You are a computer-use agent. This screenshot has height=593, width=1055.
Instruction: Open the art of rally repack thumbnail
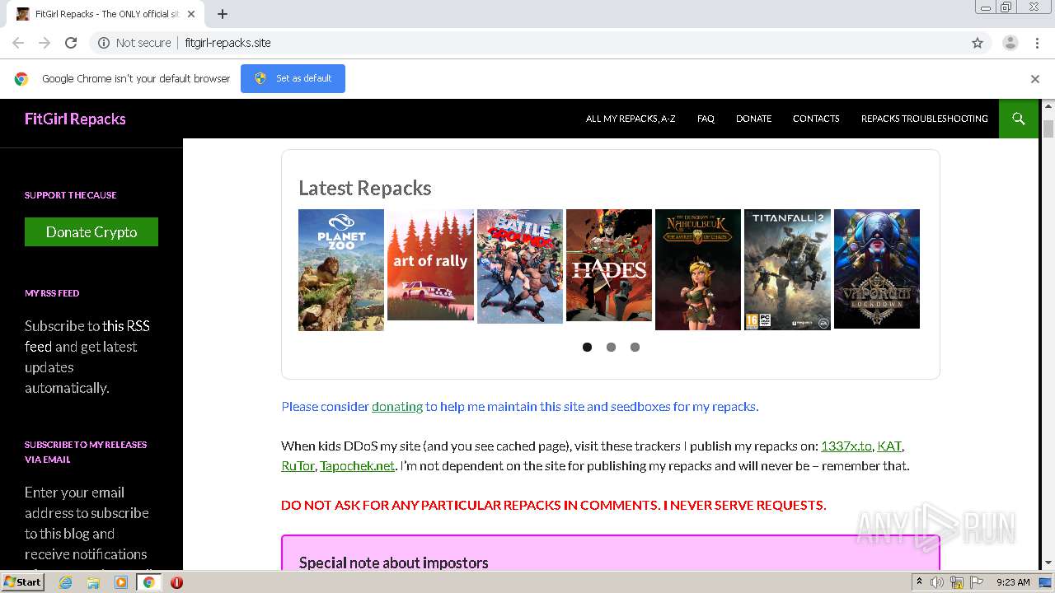[x=430, y=264]
